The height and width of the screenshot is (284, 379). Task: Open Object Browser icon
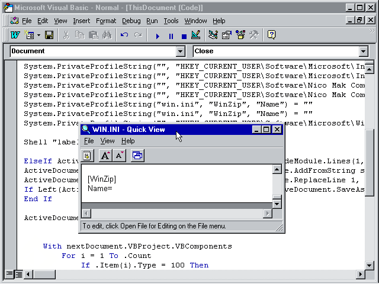[240, 35]
